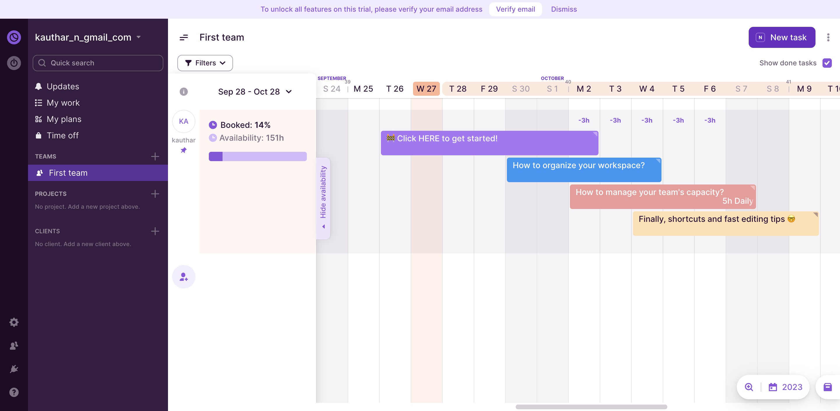Click the booked availability progress bar
Viewport: 840px width, 411px height.
pos(258,156)
